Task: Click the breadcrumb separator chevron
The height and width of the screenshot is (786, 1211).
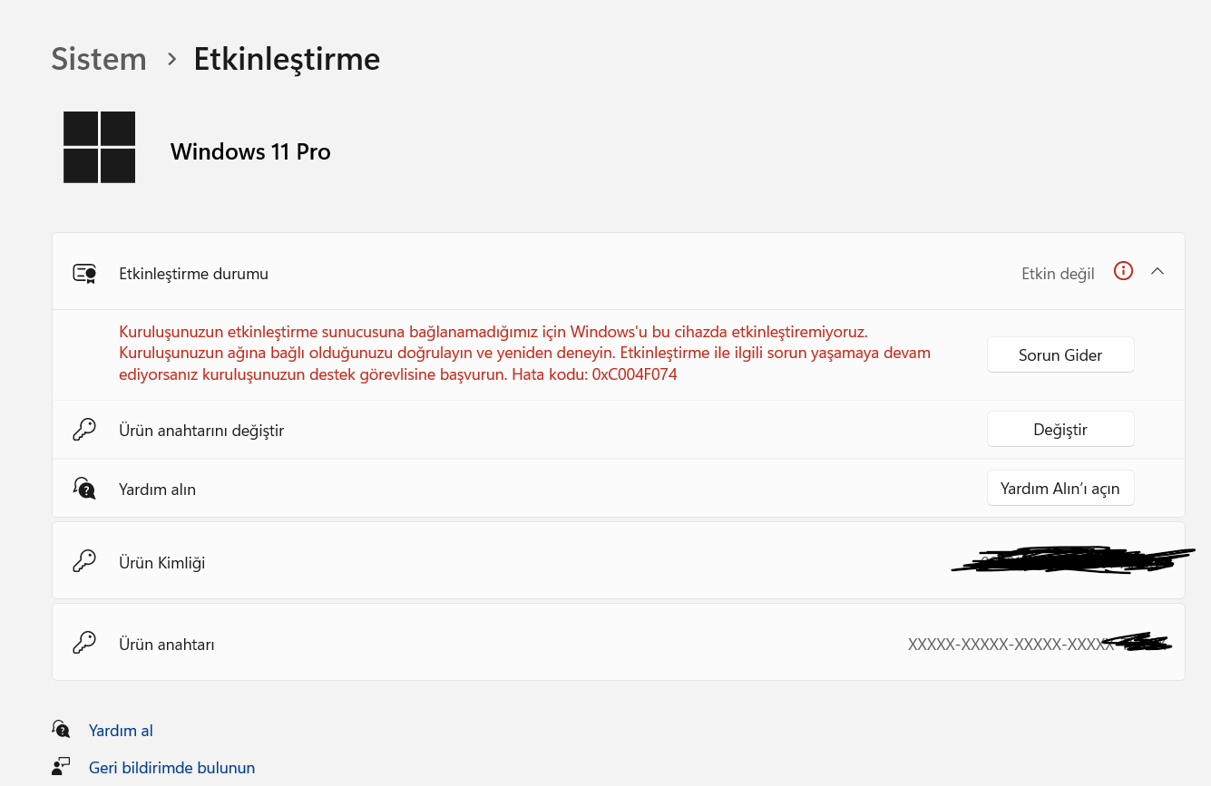Action: click(171, 59)
